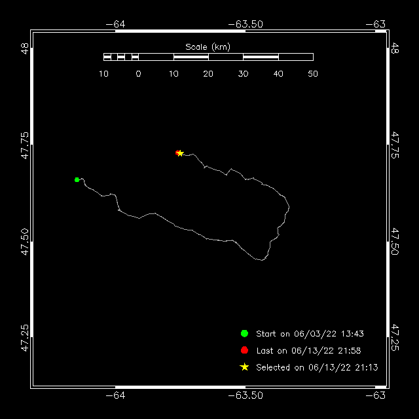The height and width of the screenshot is (419, 419).
Task: Select the green circle in the legend
Action: pyautogui.click(x=244, y=333)
